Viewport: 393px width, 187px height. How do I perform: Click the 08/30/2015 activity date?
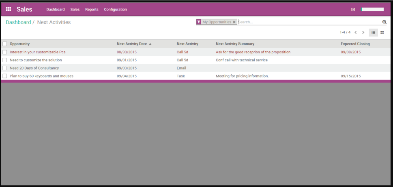[x=127, y=52]
